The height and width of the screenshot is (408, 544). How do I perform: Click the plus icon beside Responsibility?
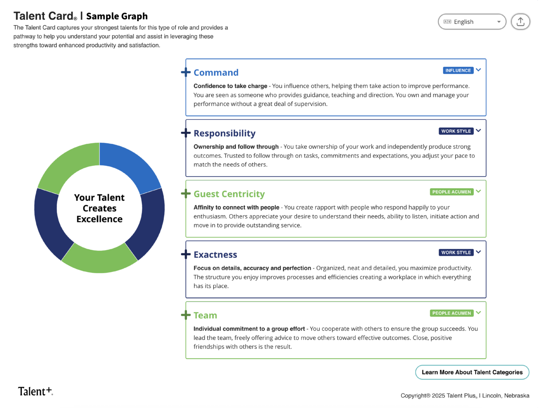[186, 133]
